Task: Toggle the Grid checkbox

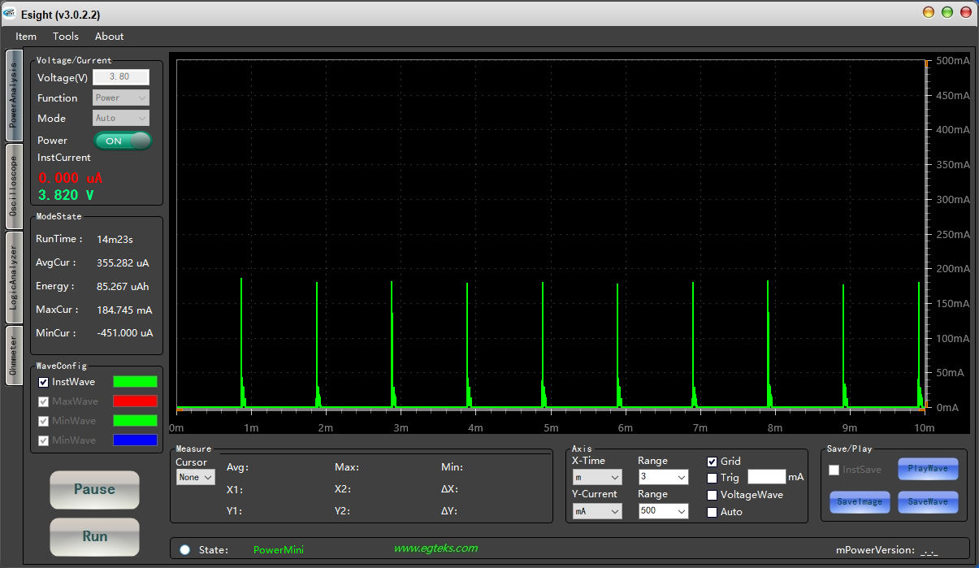Action: click(x=713, y=462)
